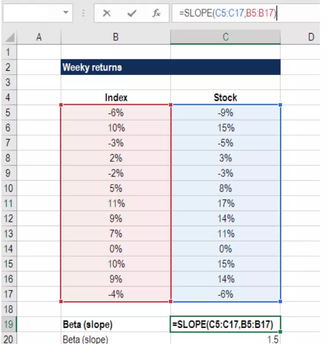This screenshot has height=344, width=327.
Task: Click the formula bar with SLOPE formula
Action: [x=246, y=13]
